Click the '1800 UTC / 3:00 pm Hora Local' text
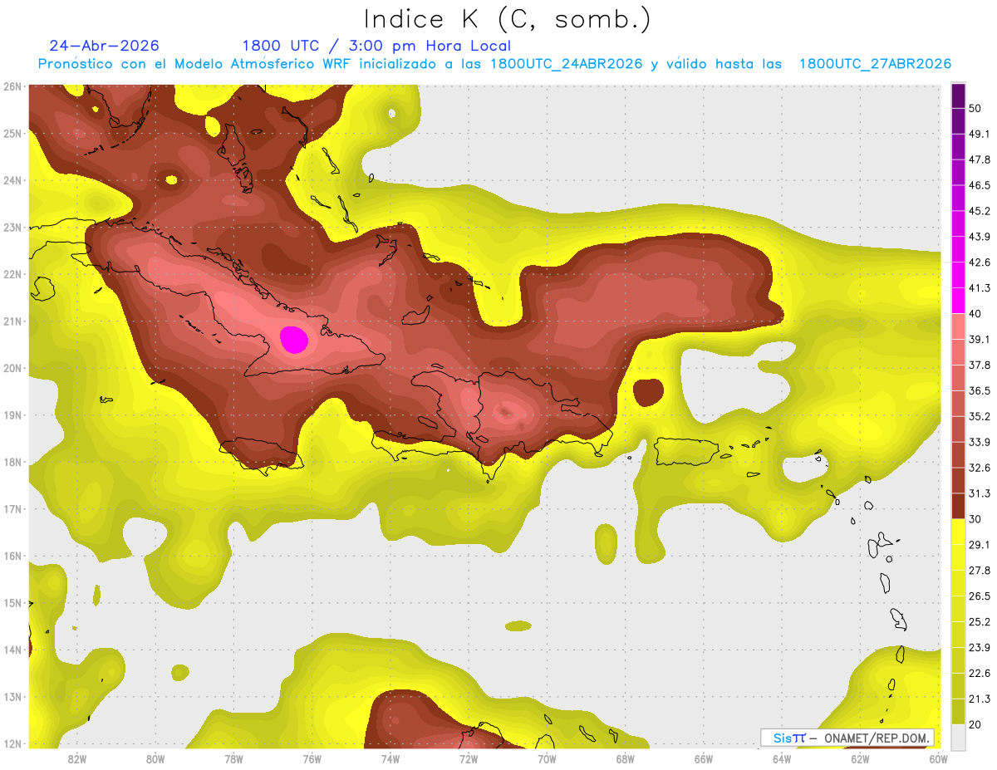Viewport: 997px width, 770px height. point(376,46)
